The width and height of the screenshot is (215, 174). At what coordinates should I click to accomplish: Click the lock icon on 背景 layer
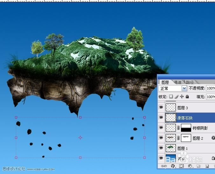(x=213, y=158)
